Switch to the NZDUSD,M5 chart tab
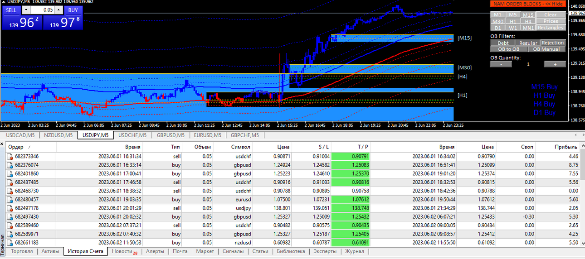Viewport: 585px width, 259px height. pyautogui.click(x=58, y=135)
